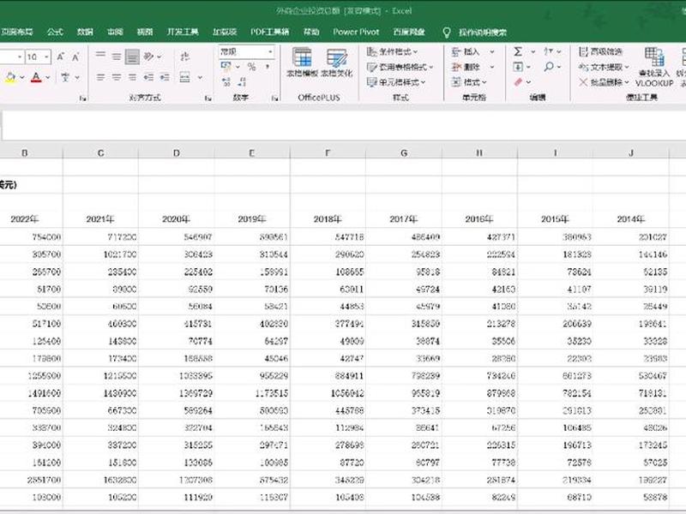
Task: Open the Formulas ribbon tab
Action: (x=55, y=32)
